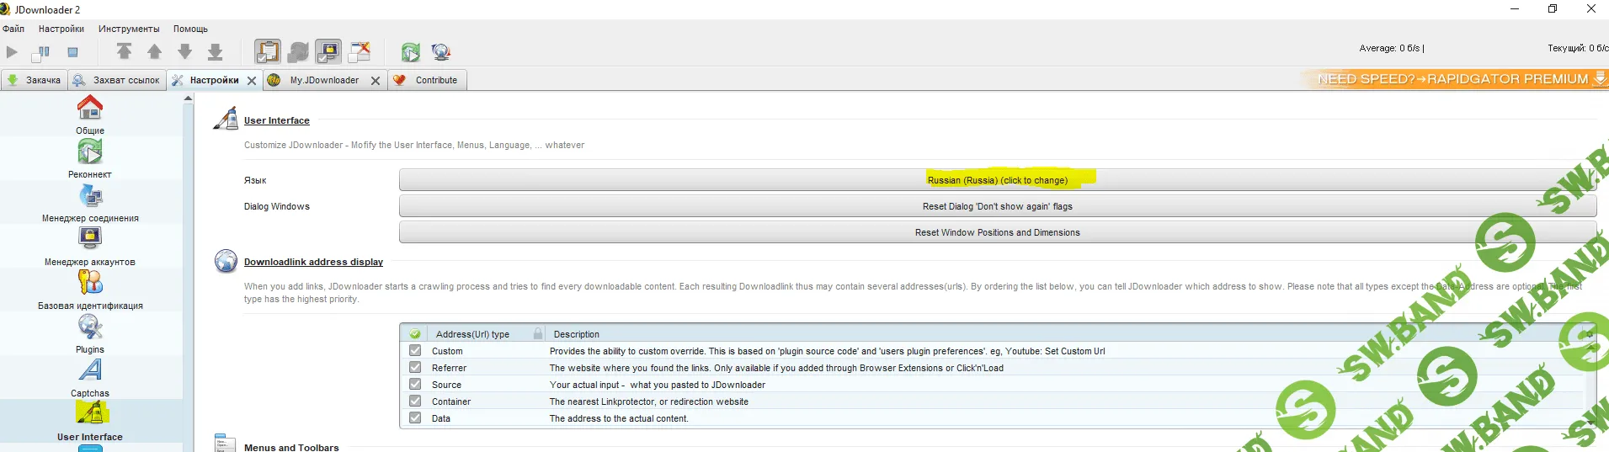Click the stop downloads square icon
The height and width of the screenshot is (452, 1609).
pyautogui.click(x=72, y=52)
